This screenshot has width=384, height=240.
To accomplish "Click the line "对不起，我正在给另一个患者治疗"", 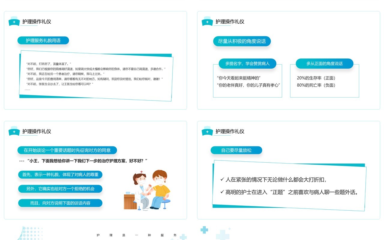I will tap(65, 74).
